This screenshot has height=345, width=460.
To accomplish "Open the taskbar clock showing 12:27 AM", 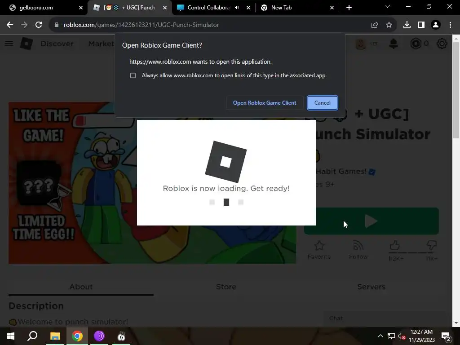I will [x=421, y=336].
